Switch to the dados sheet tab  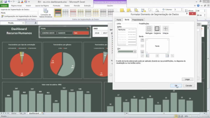click(14, 113)
